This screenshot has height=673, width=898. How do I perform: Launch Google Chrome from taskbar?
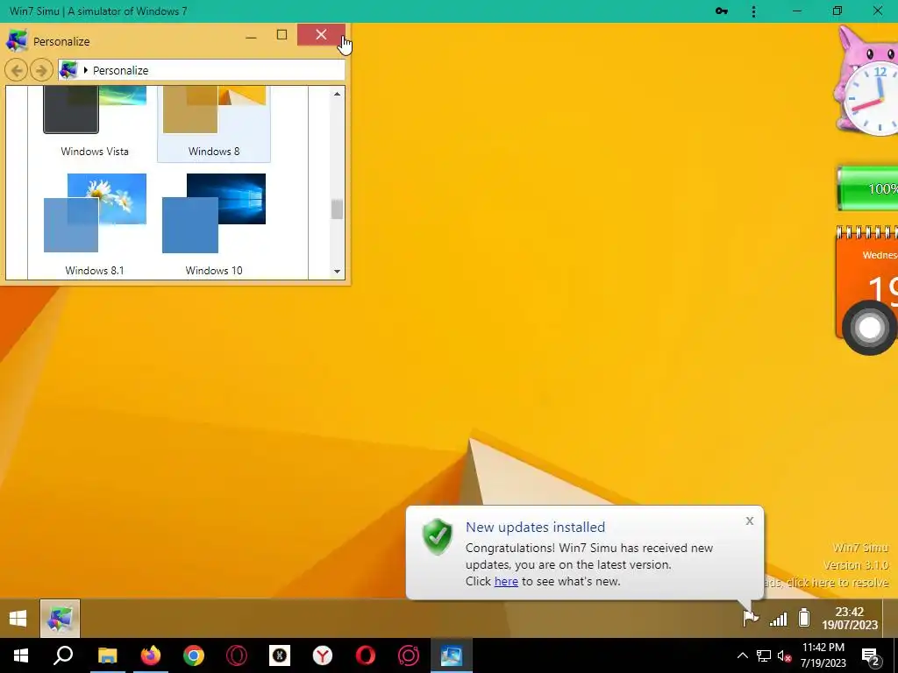(x=194, y=655)
